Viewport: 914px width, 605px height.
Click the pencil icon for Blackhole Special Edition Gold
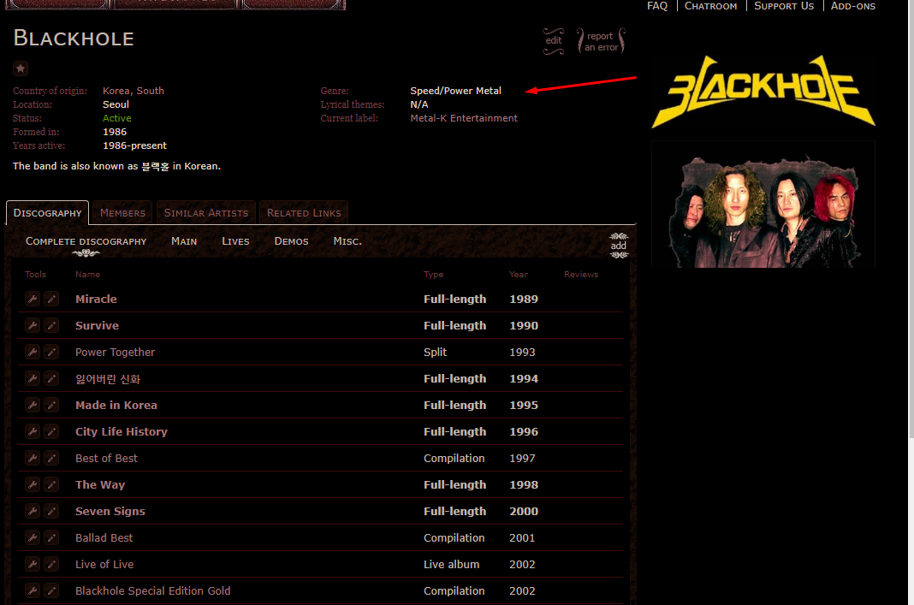tap(52, 591)
